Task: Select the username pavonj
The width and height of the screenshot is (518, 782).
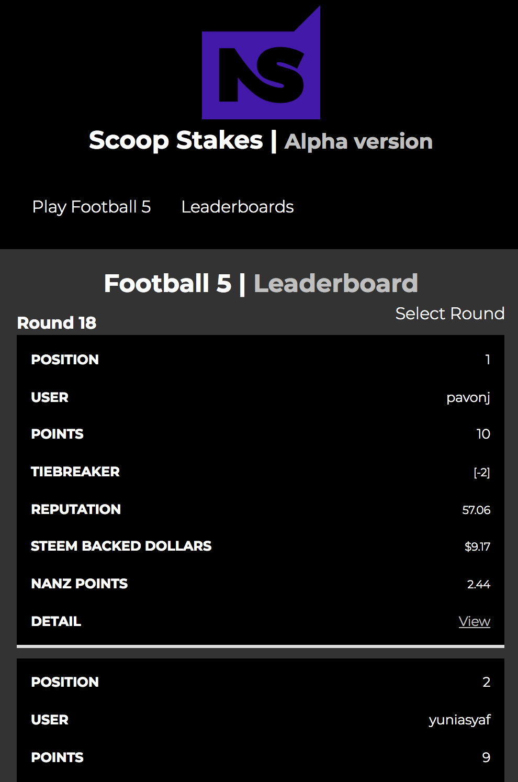Action: [468, 398]
